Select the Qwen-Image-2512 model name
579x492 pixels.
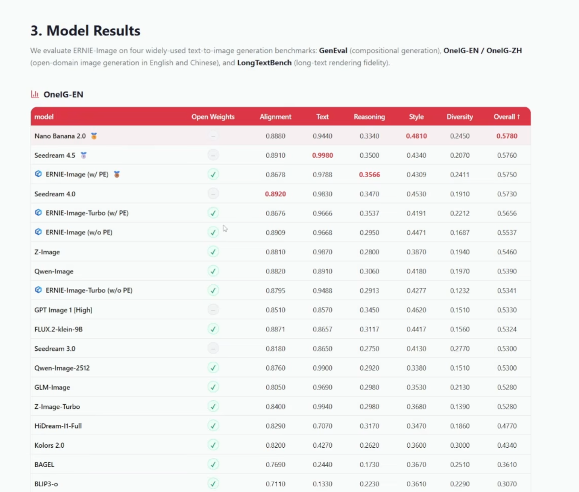[x=62, y=368]
